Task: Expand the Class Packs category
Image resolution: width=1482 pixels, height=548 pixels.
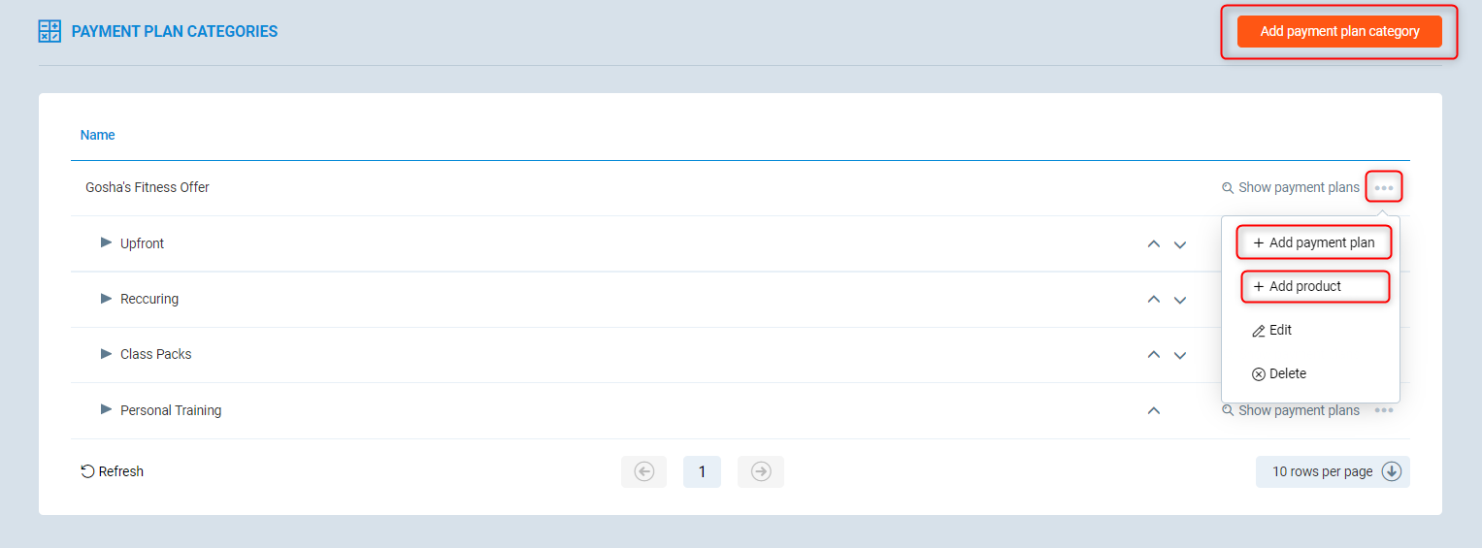Action: [107, 354]
